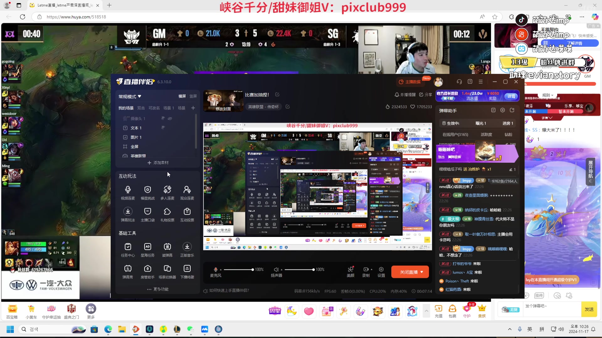602x338 pixels.
Task: Click the help question-mark icon
Action: click(470, 82)
